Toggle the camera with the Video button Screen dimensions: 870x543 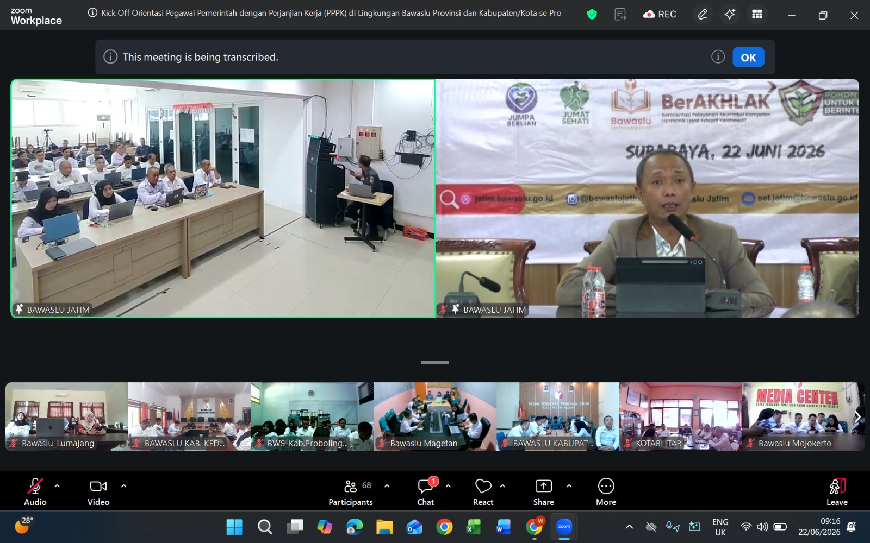click(98, 492)
